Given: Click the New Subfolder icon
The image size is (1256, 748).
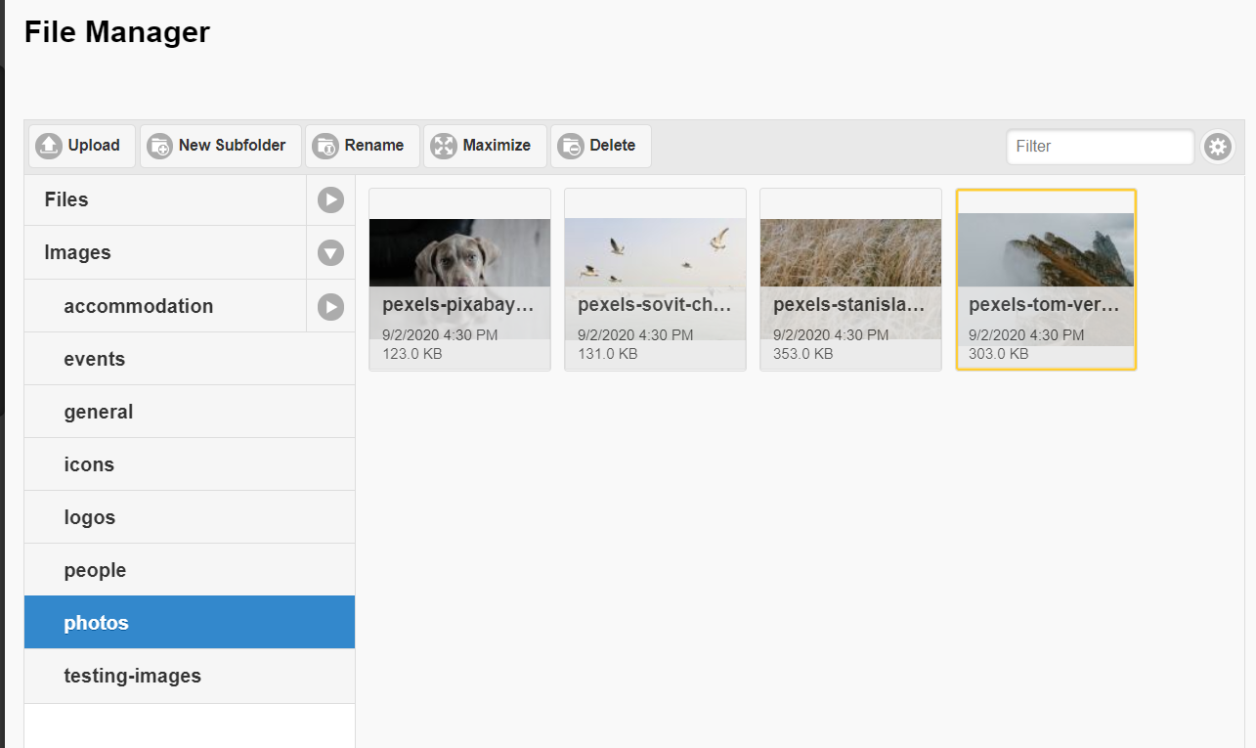Looking at the screenshot, I should coord(159,146).
